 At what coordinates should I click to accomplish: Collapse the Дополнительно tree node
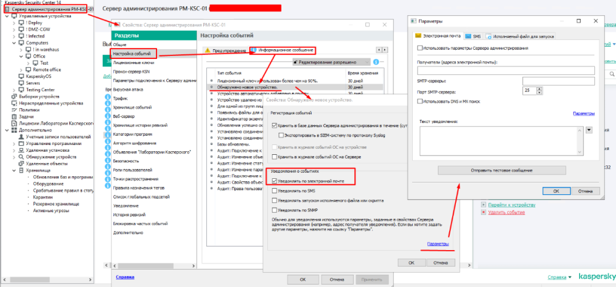8,130
